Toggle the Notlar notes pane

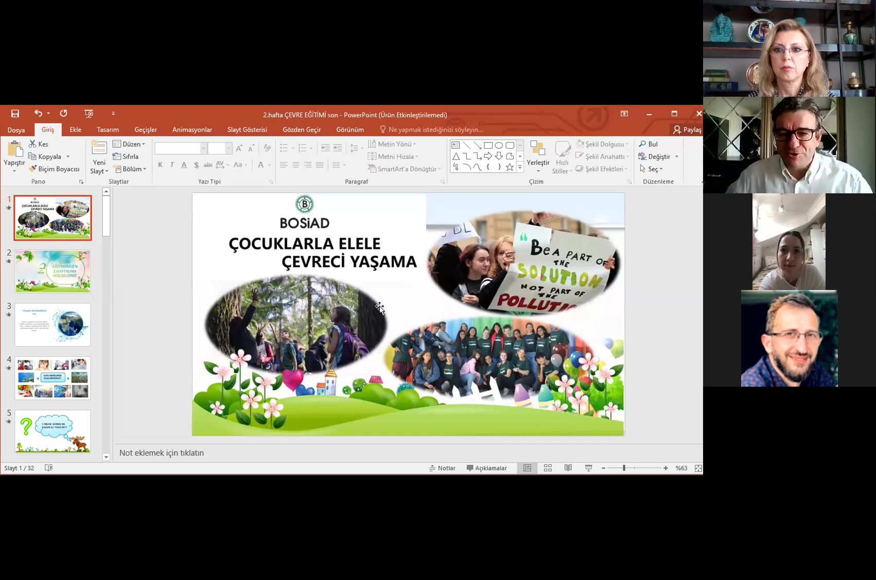[443, 468]
